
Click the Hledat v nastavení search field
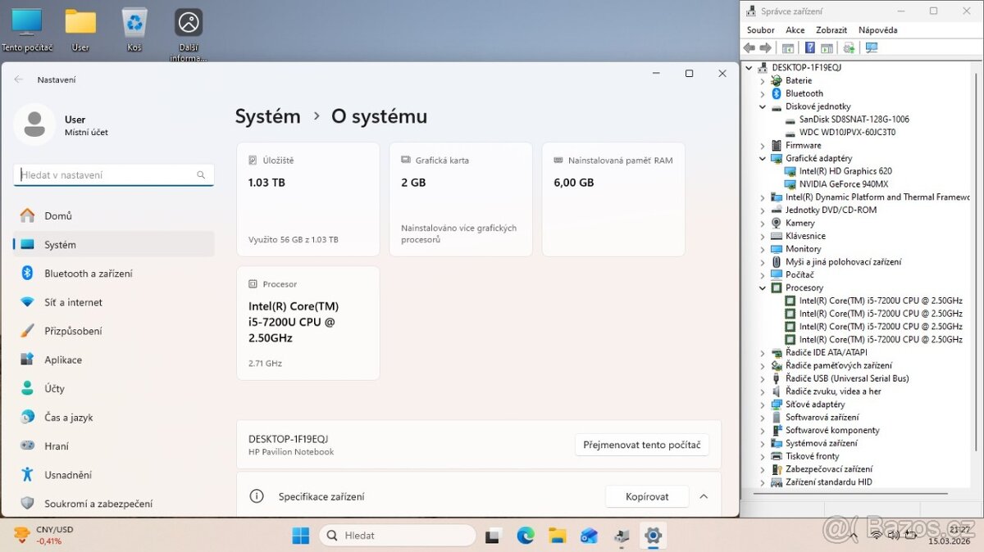tap(113, 174)
